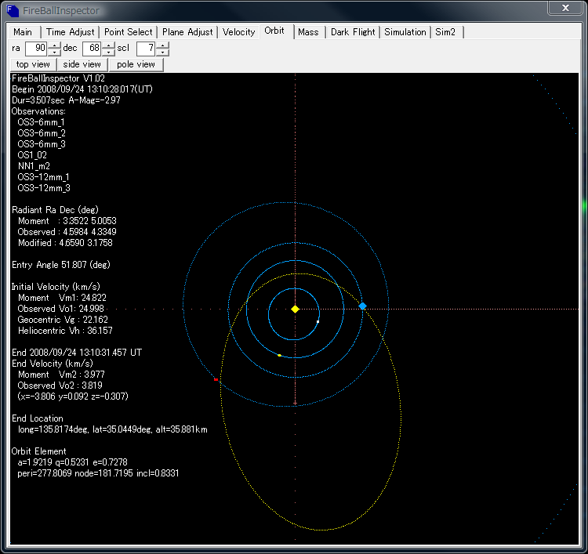Click the scl value field
Image resolution: width=588 pixels, height=554 pixels.
pos(146,49)
